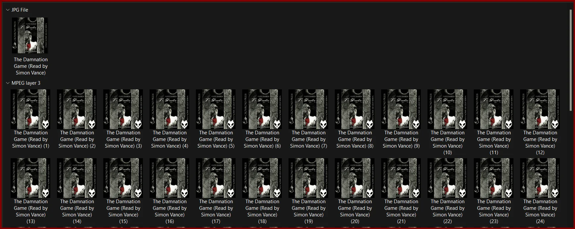
Task: Select the JPG cover image thumbnail
Action: (30, 35)
